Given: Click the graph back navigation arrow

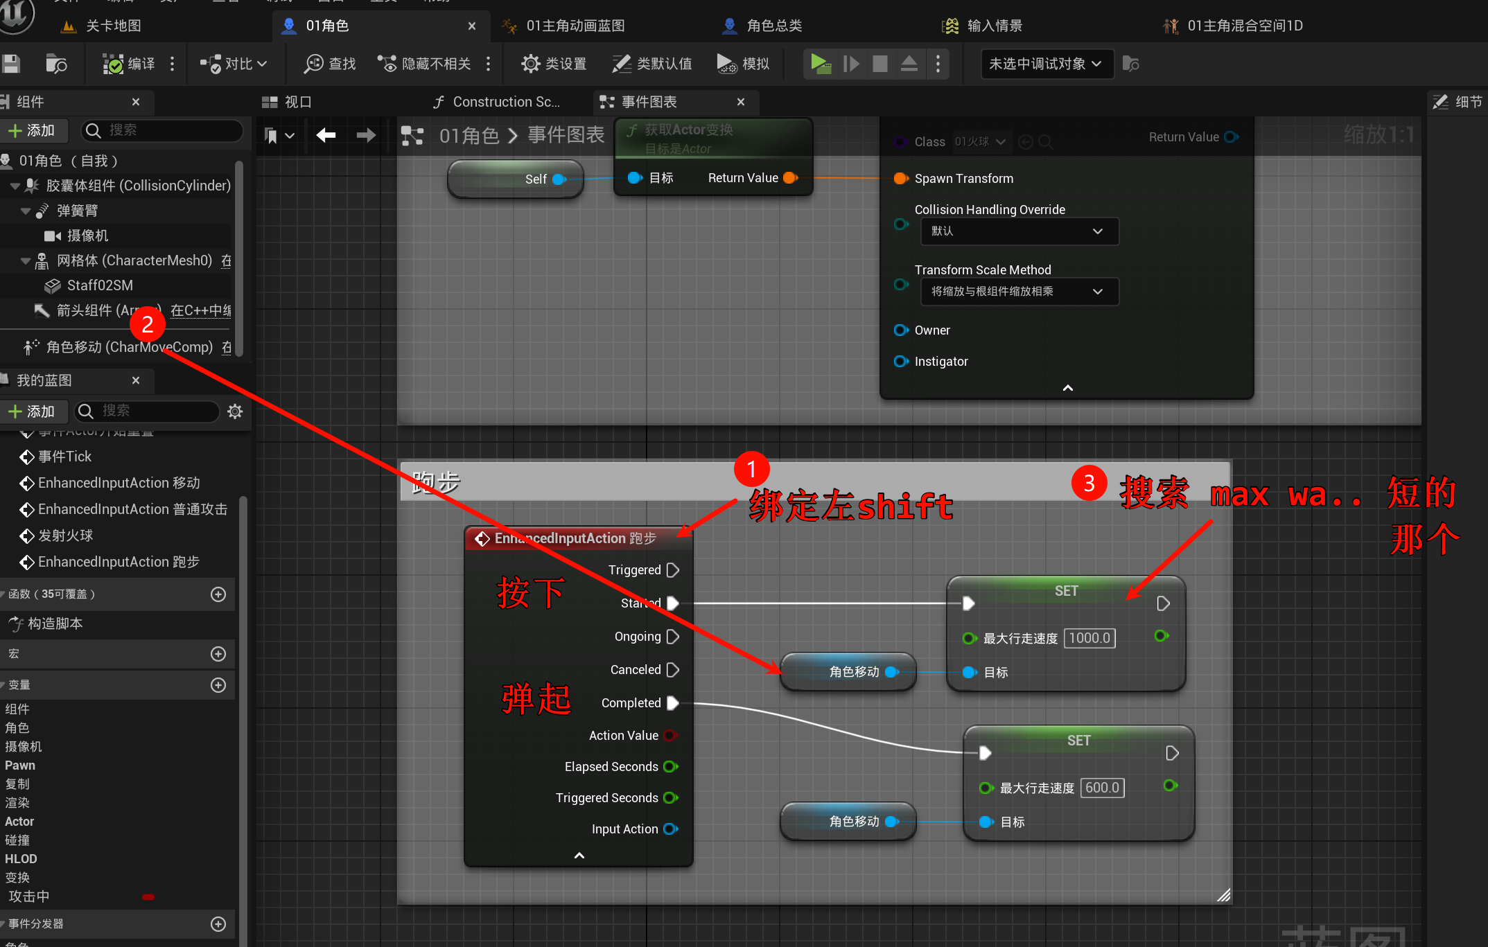Looking at the screenshot, I should pyautogui.click(x=326, y=135).
